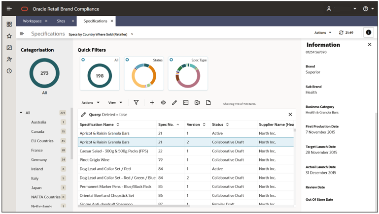Open the help question mark icon
The height and width of the screenshot is (214, 379).
click(366, 9)
